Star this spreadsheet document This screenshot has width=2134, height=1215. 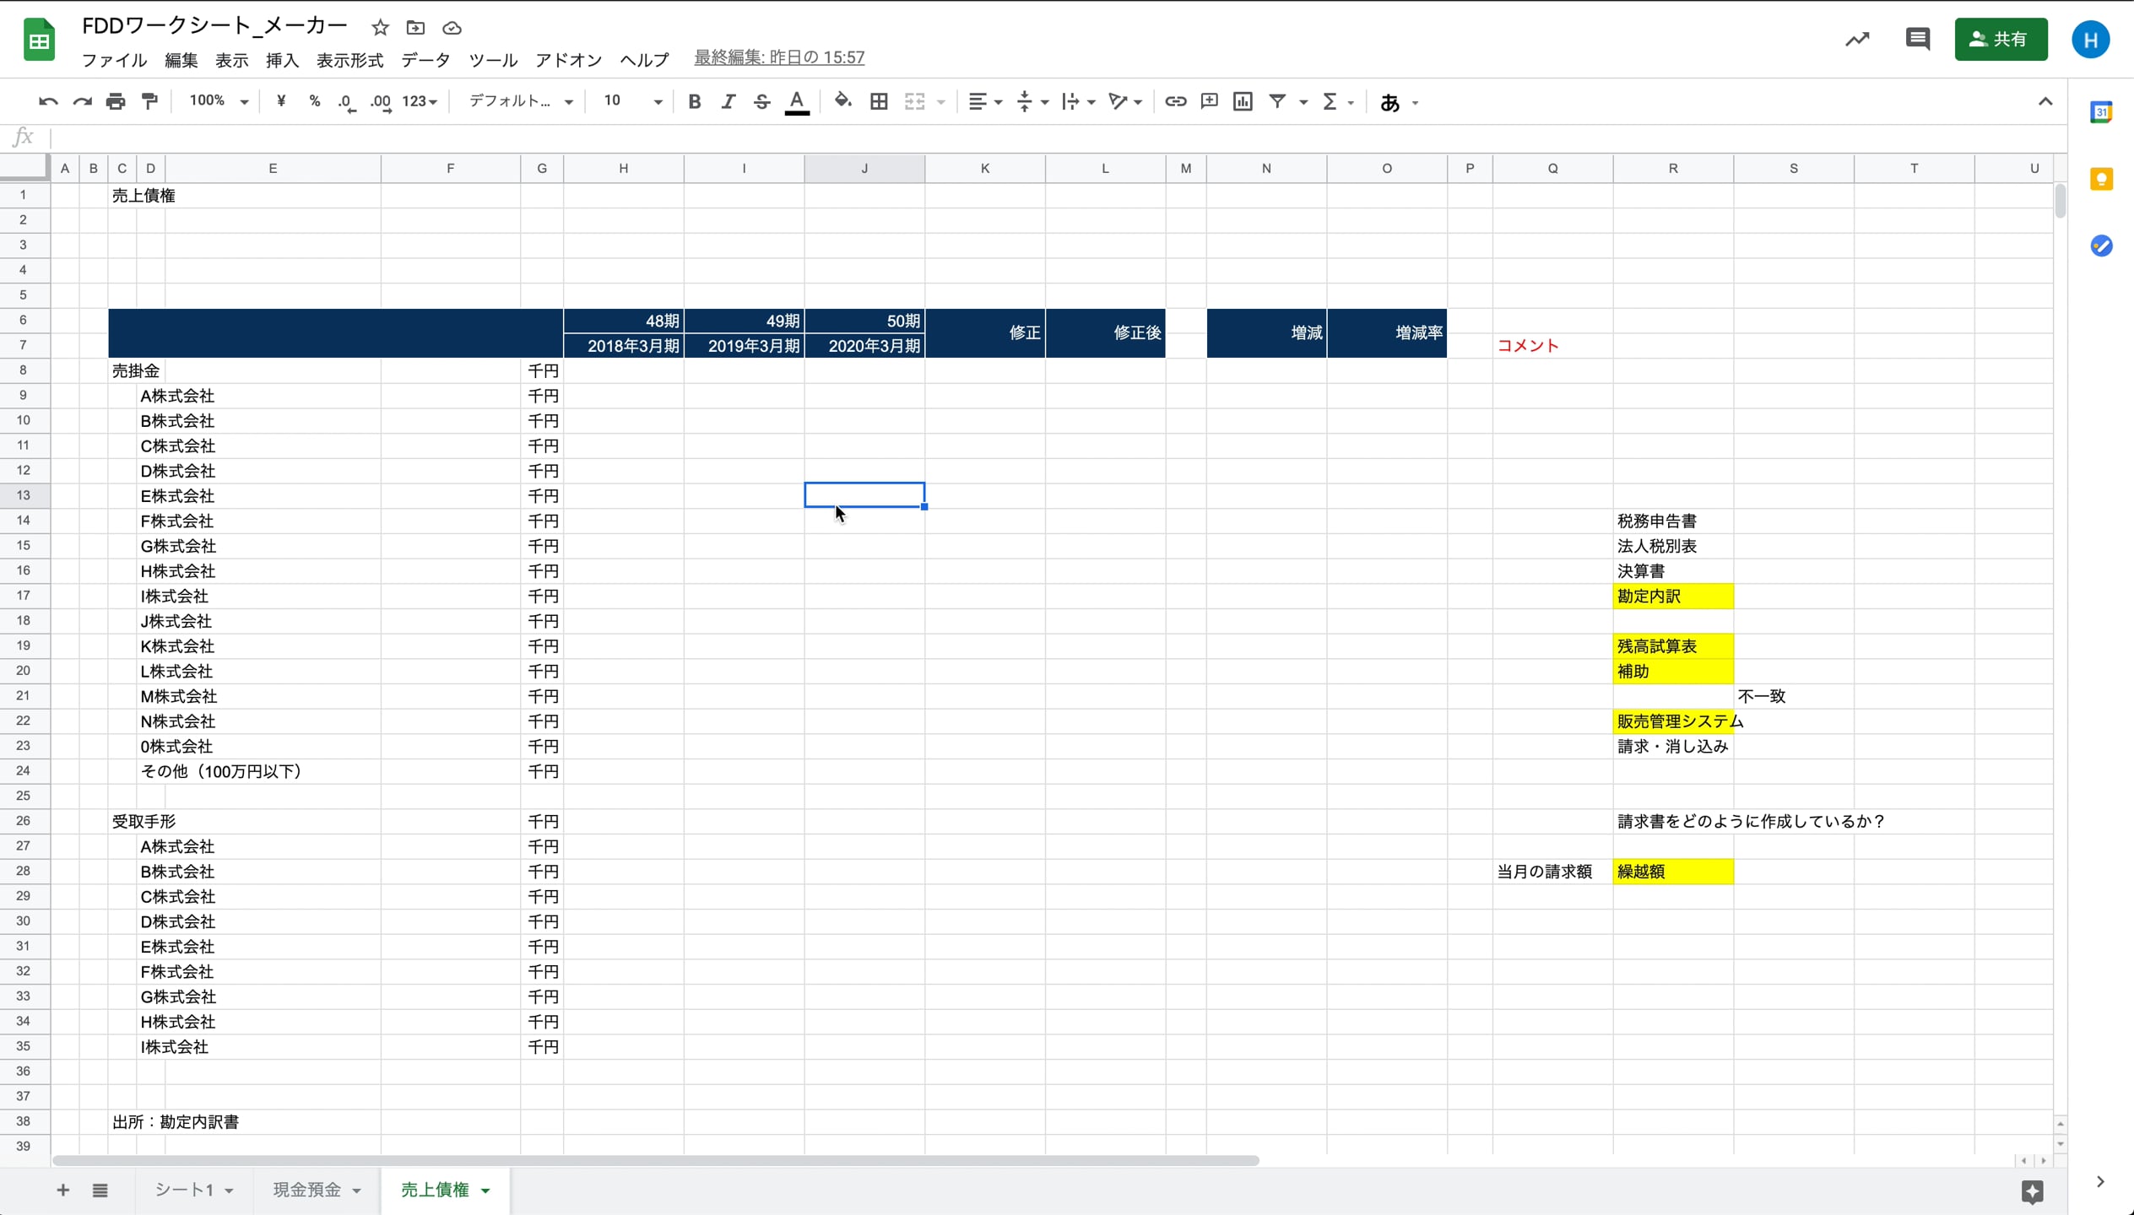tap(380, 28)
